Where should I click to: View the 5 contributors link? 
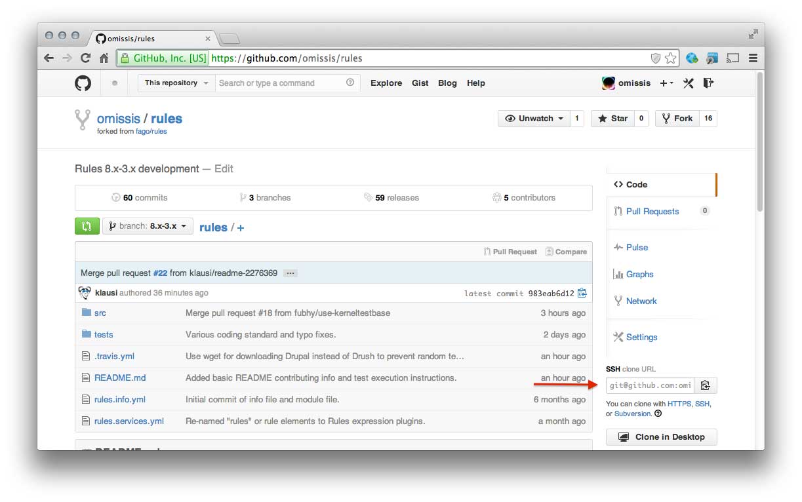tap(524, 197)
